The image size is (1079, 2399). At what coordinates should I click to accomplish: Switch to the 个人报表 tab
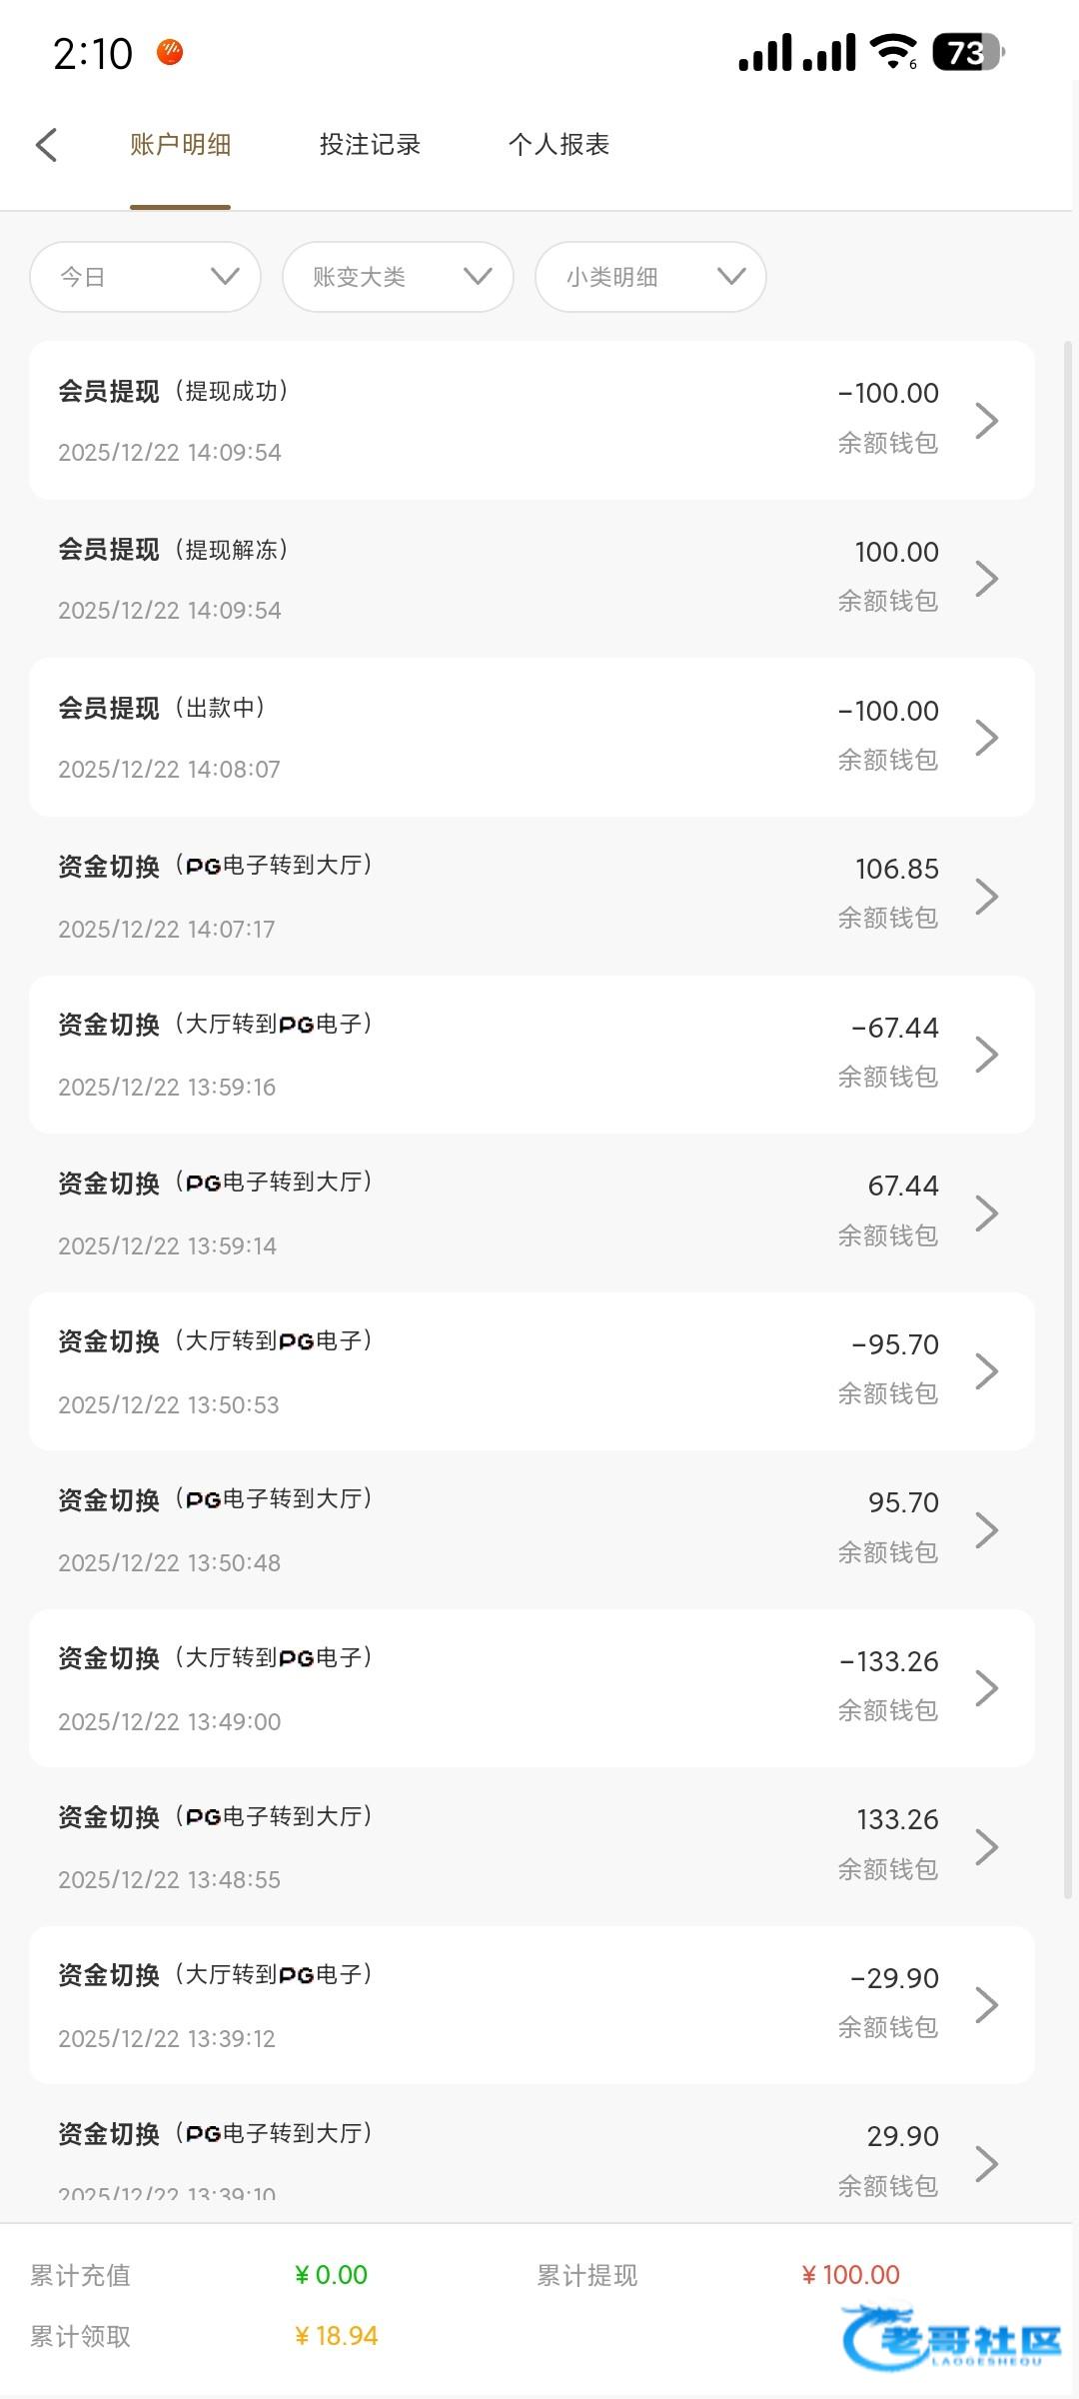[558, 145]
